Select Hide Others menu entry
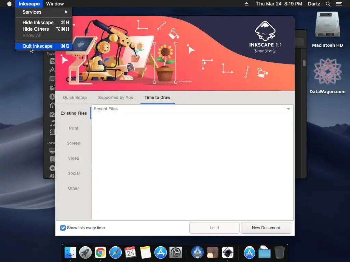Viewport: 350px width, 262px height. click(44, 29)
